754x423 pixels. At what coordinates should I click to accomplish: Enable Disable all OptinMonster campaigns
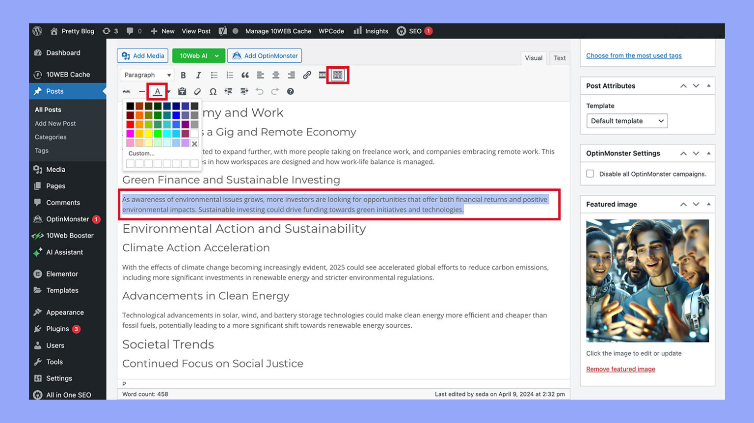coord(590,174)
